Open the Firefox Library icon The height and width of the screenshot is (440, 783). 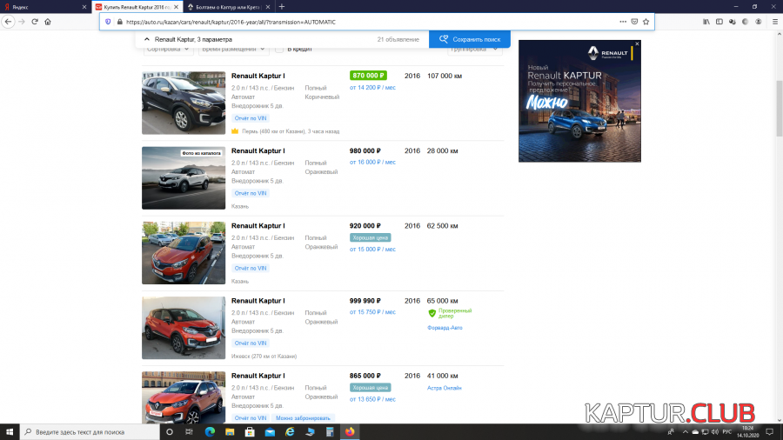706,22
